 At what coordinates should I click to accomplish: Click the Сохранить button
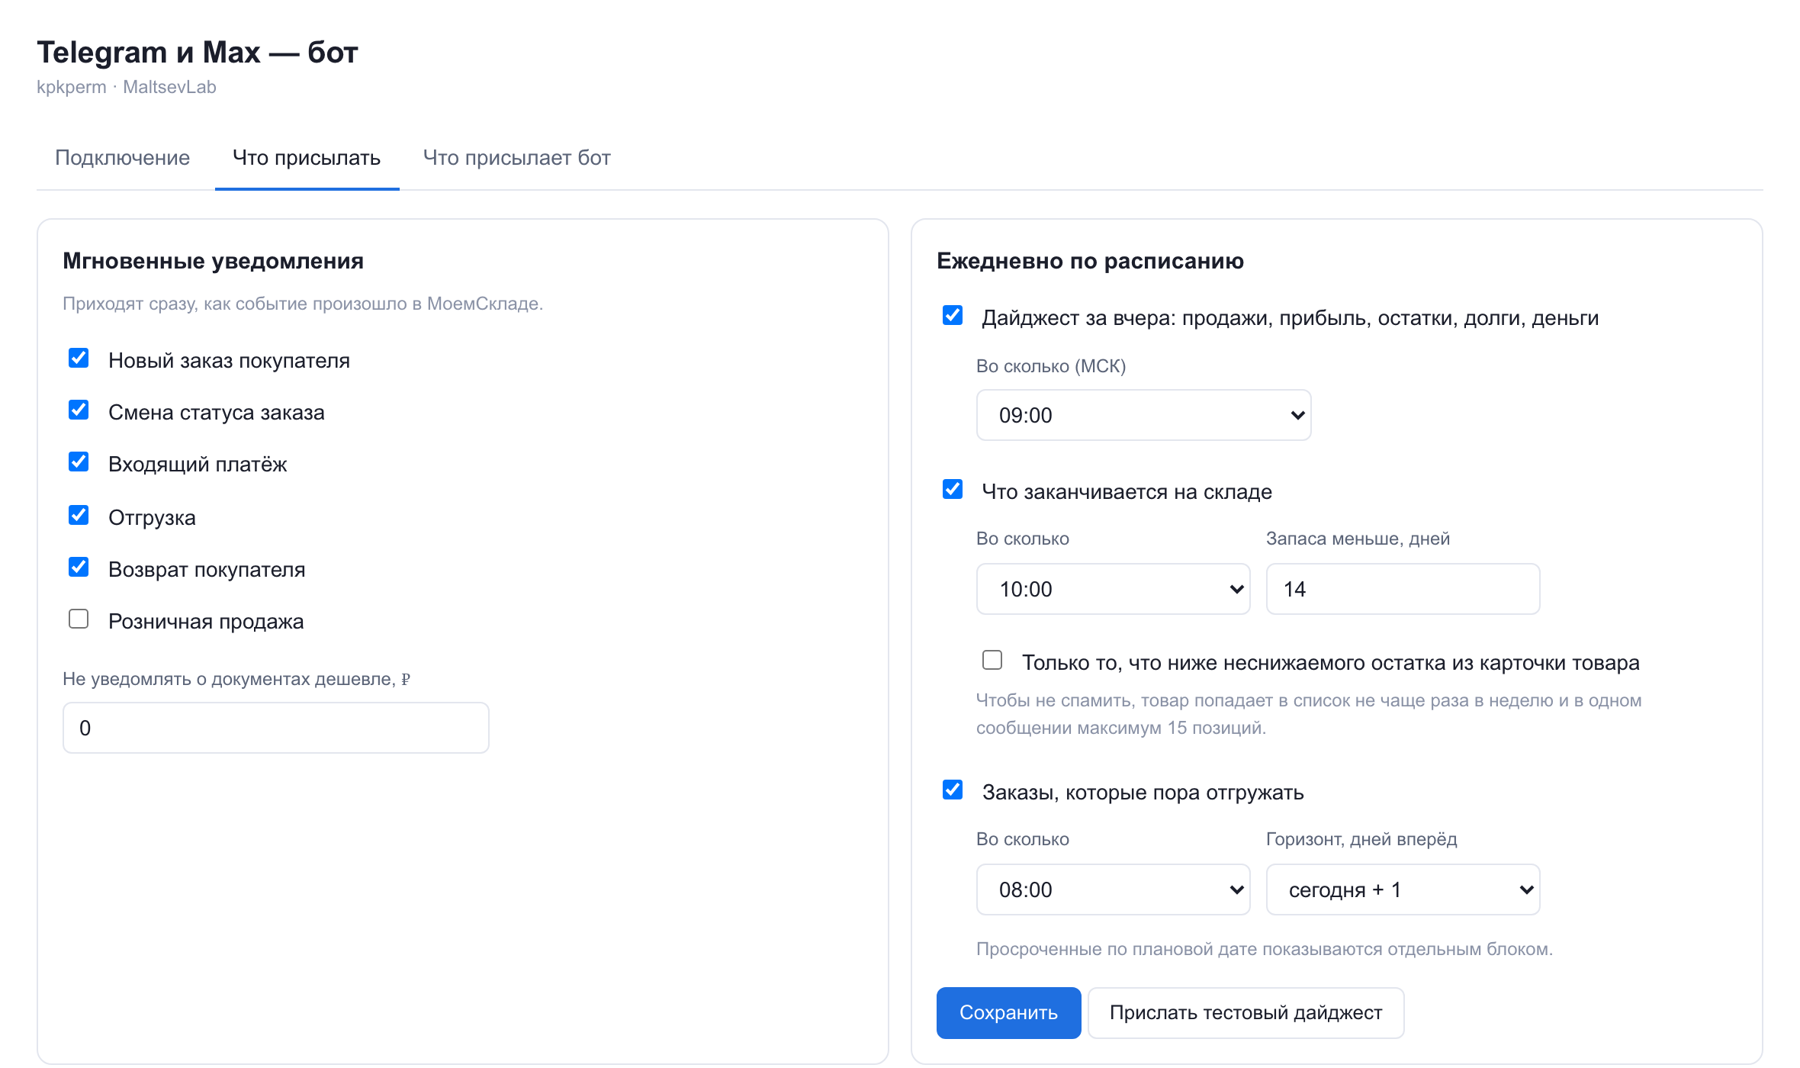click(x=1008, y=1013)
